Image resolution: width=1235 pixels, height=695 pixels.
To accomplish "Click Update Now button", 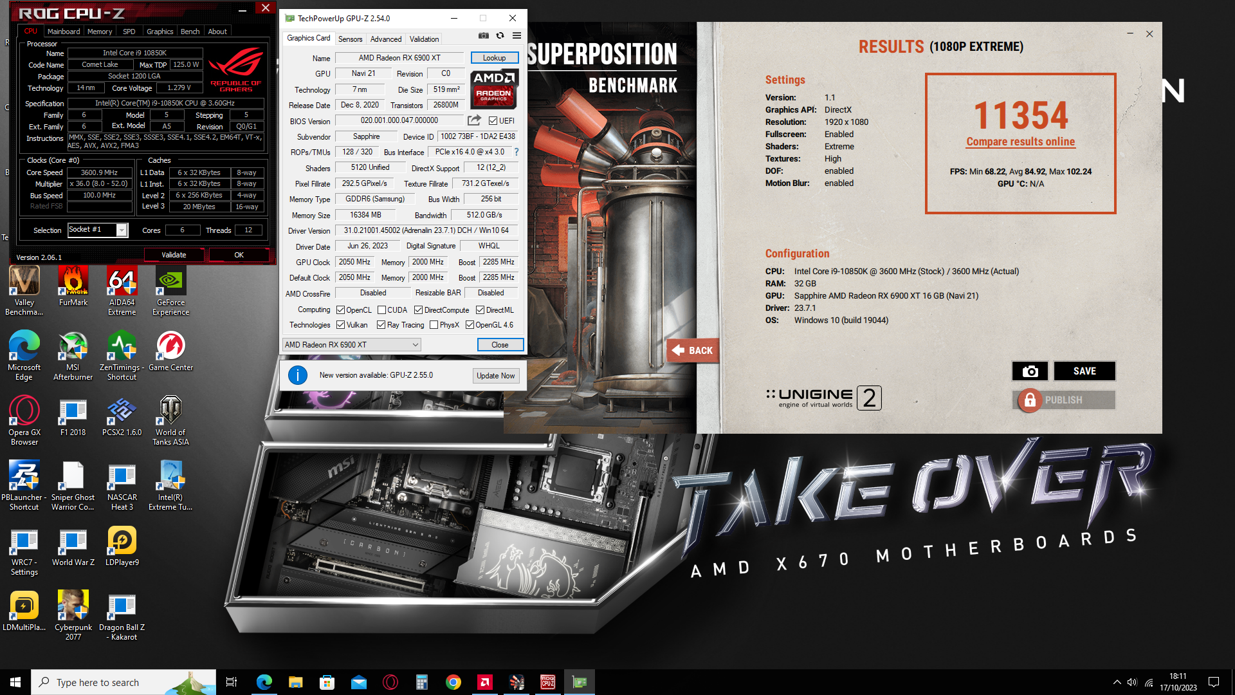I will [x=496, y=376].
